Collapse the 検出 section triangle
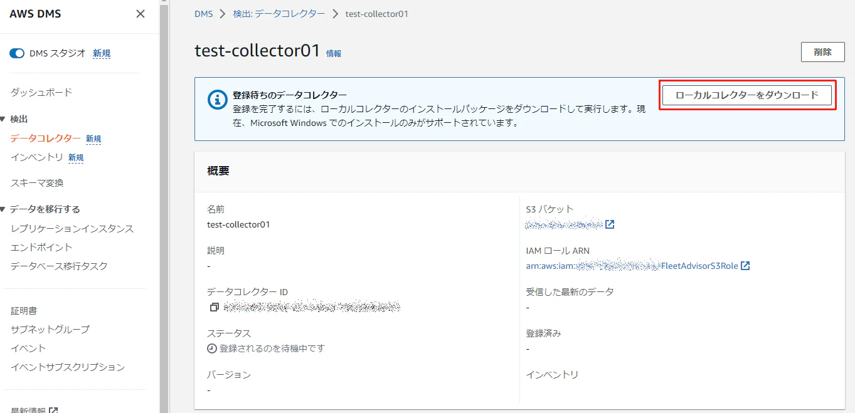 4,119
